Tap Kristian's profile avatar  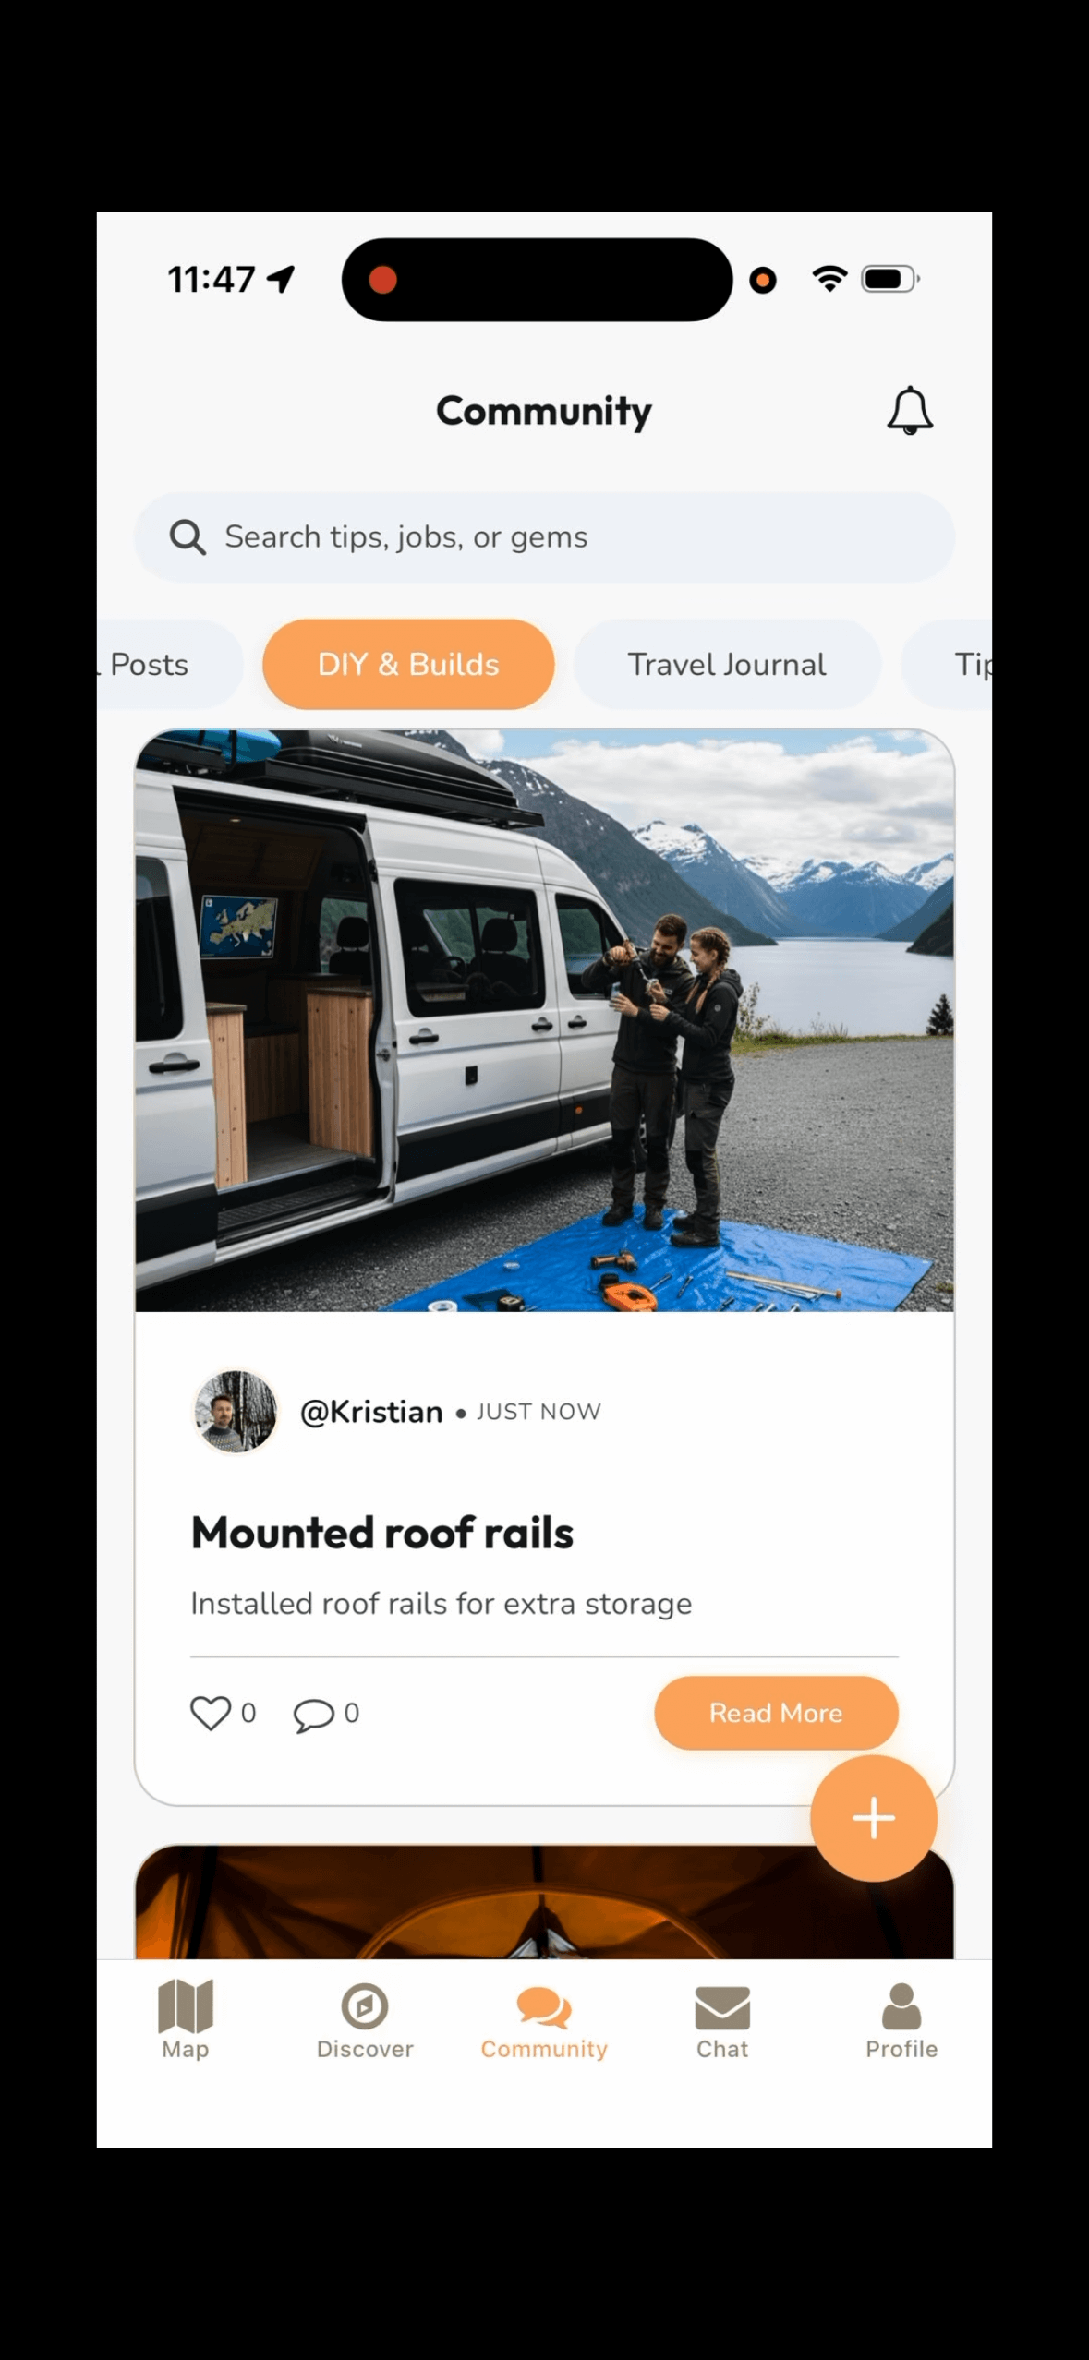[x=235, y=1412]
